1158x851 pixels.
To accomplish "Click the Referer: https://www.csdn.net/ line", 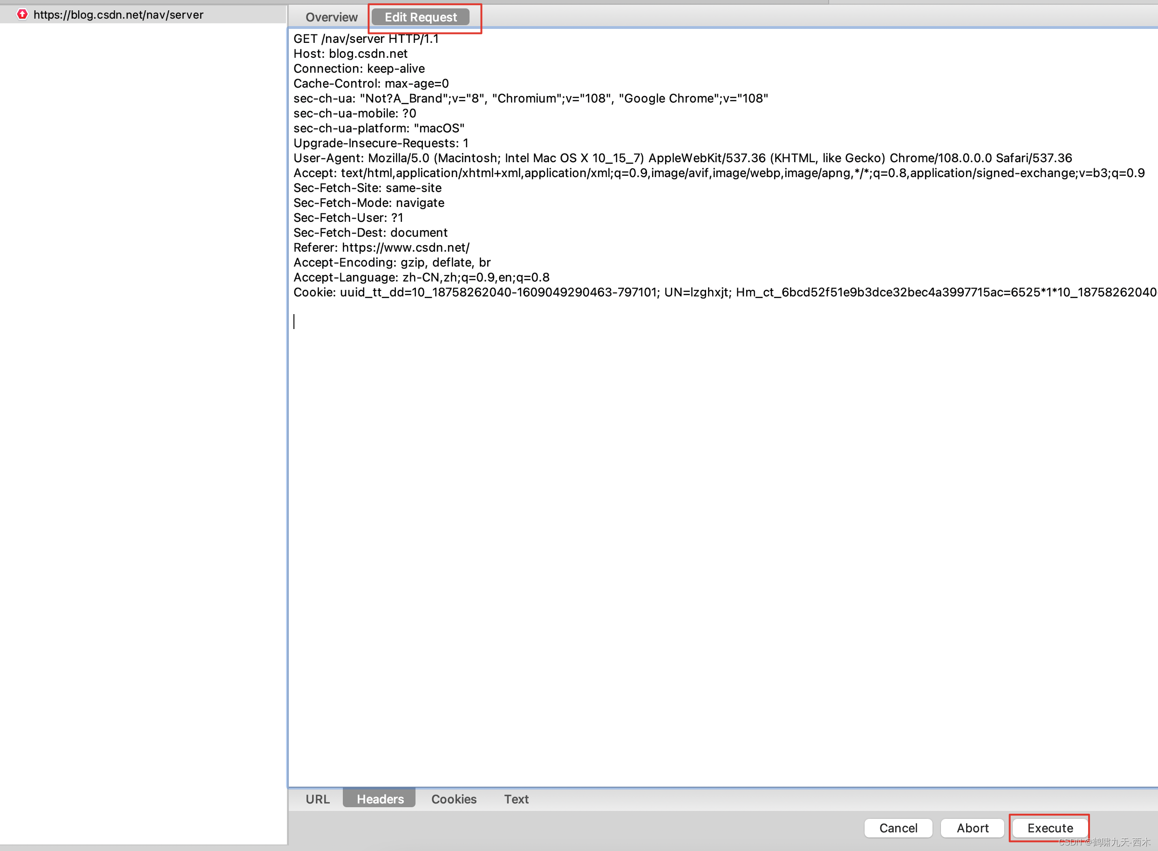I will (381, 248).
